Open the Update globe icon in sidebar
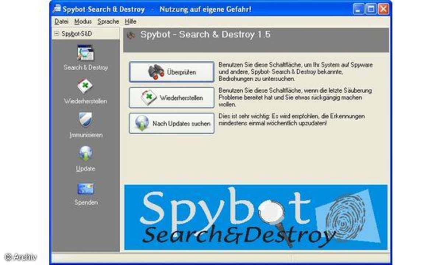This screenshot has height=265, width=442. click(x=85, y=153)
